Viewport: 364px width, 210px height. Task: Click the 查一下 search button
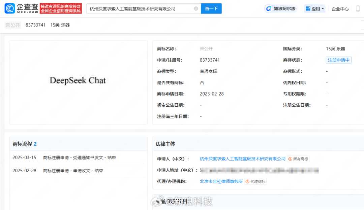pyautogui.click(x=211, y=8)
